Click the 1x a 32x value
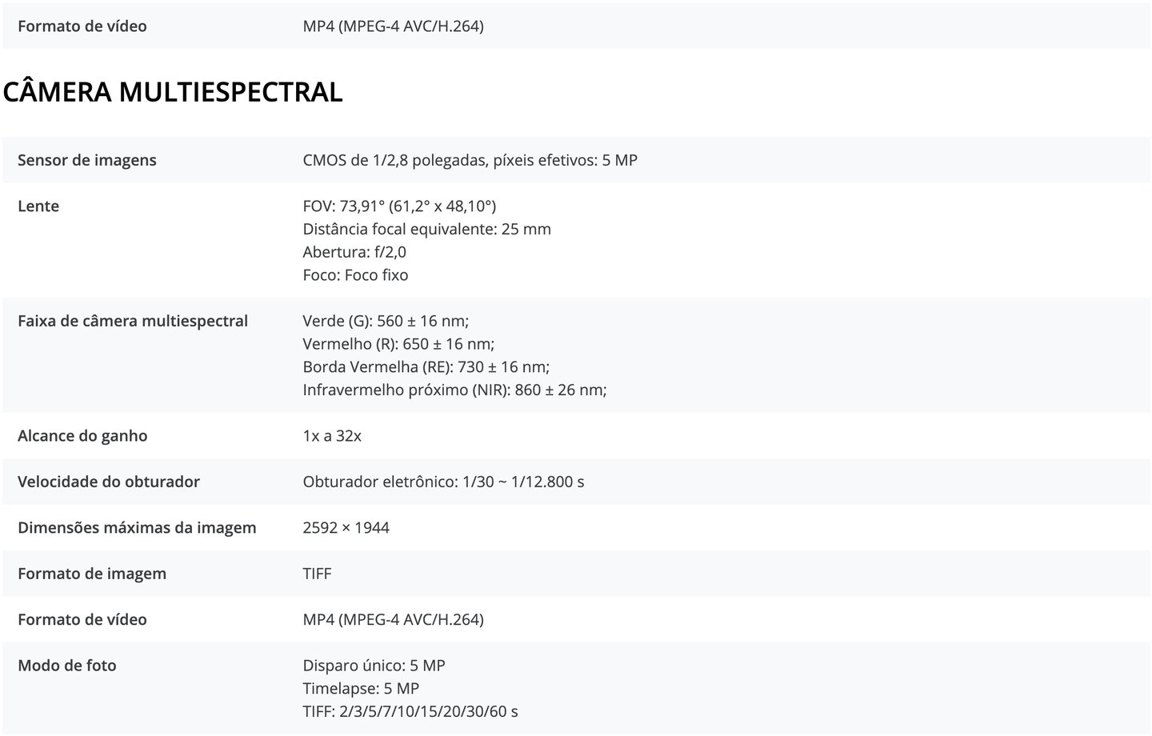 point(332,436)
